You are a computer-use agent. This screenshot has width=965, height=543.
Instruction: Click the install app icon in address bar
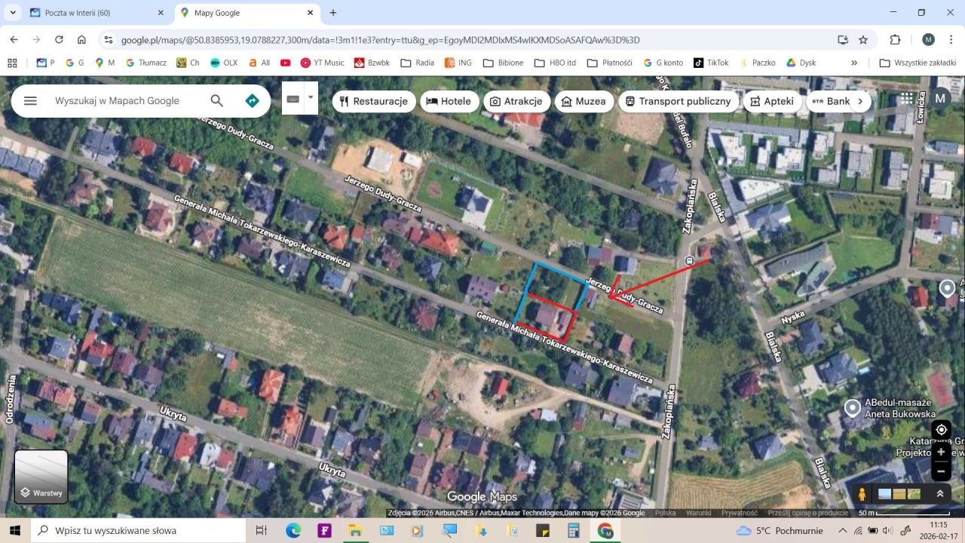(x=842, y=39)
